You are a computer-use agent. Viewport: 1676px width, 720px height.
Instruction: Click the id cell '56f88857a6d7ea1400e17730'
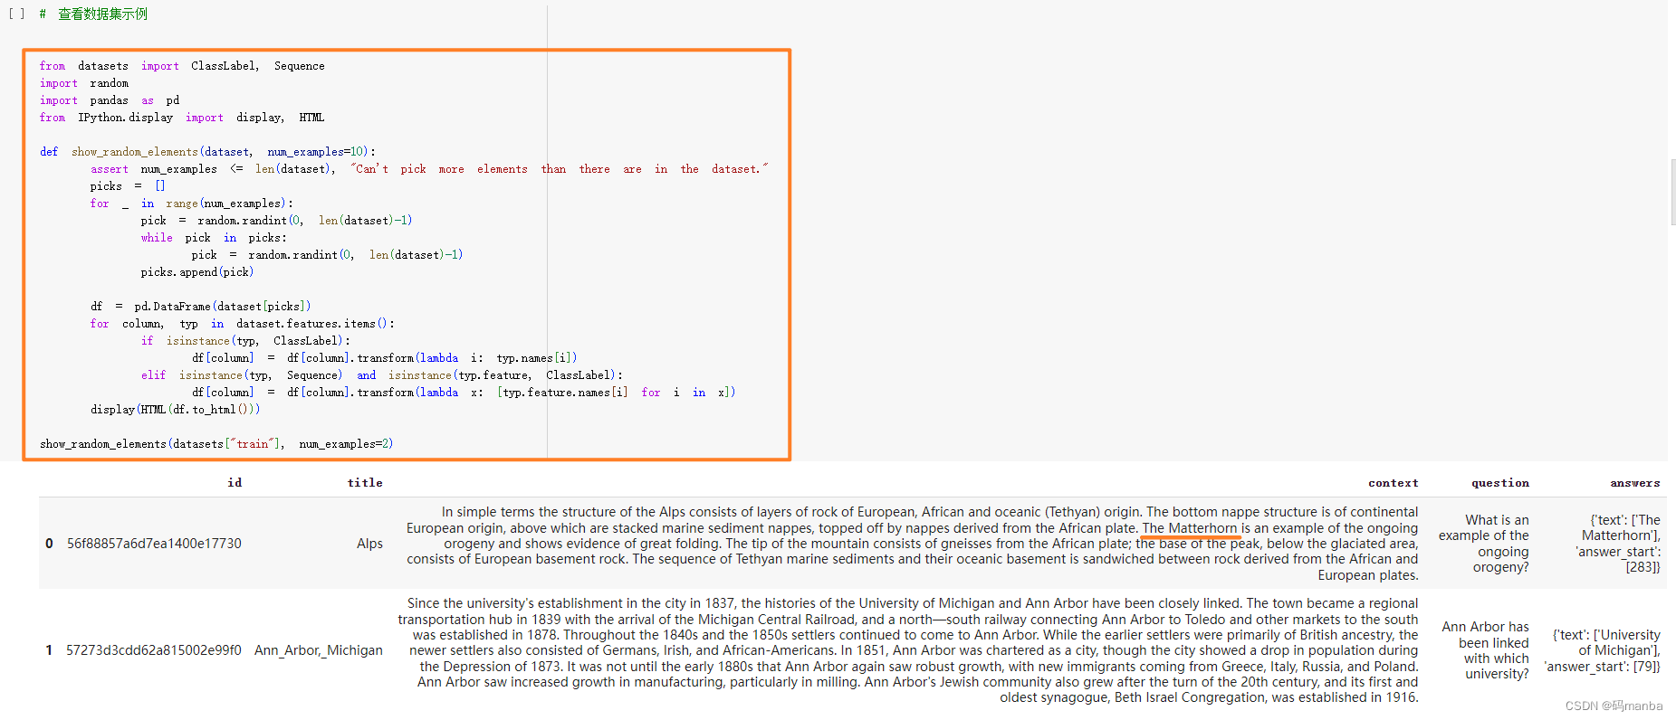(154, 544)
